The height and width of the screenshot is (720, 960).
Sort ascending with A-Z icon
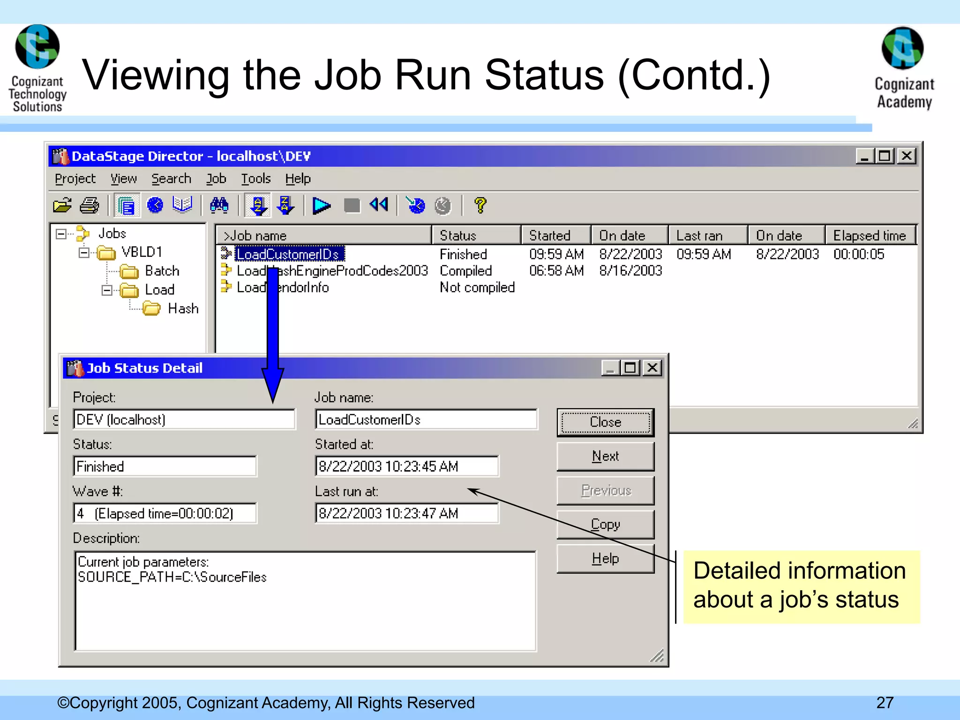point(258,205)
